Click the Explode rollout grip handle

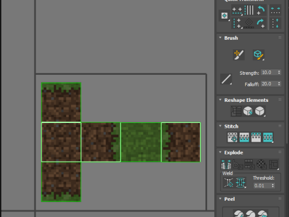pos(280,152)
